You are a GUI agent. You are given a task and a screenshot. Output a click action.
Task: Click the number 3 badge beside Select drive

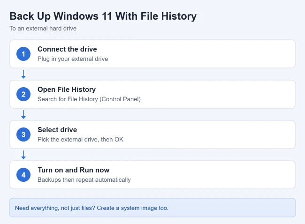pyautogui.click(x=23, y=134)
